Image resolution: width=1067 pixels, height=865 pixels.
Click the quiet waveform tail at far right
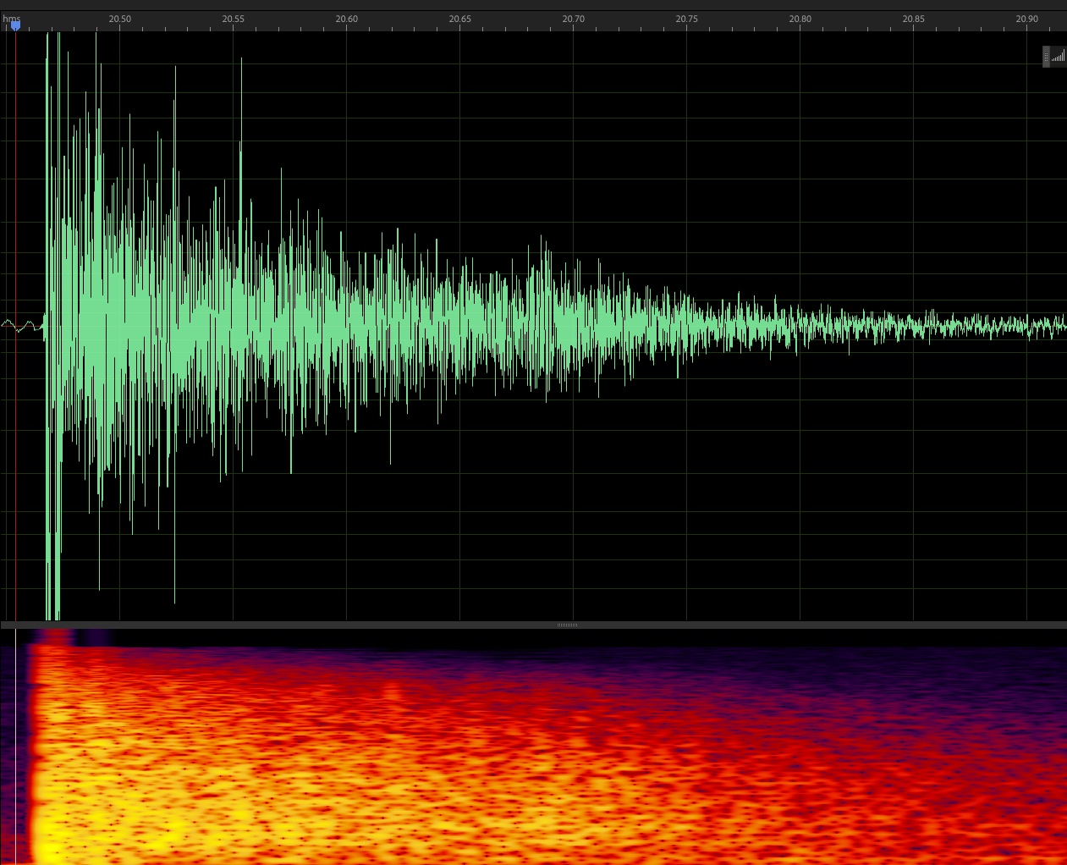pos(1015,325)
